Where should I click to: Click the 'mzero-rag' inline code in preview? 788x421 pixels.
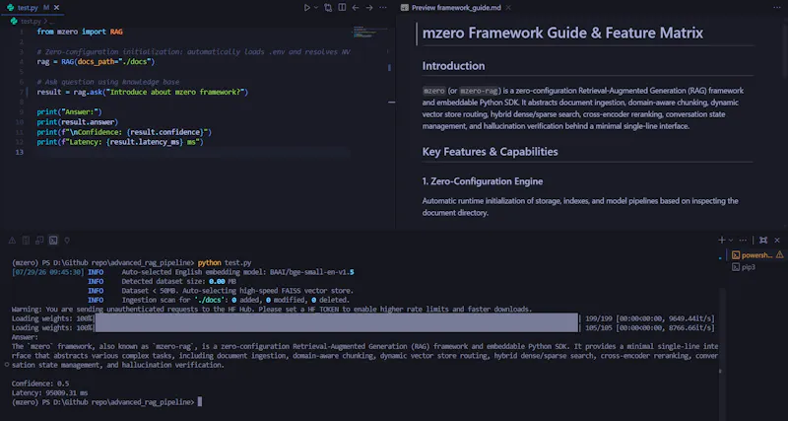click(x=479, y=91)
